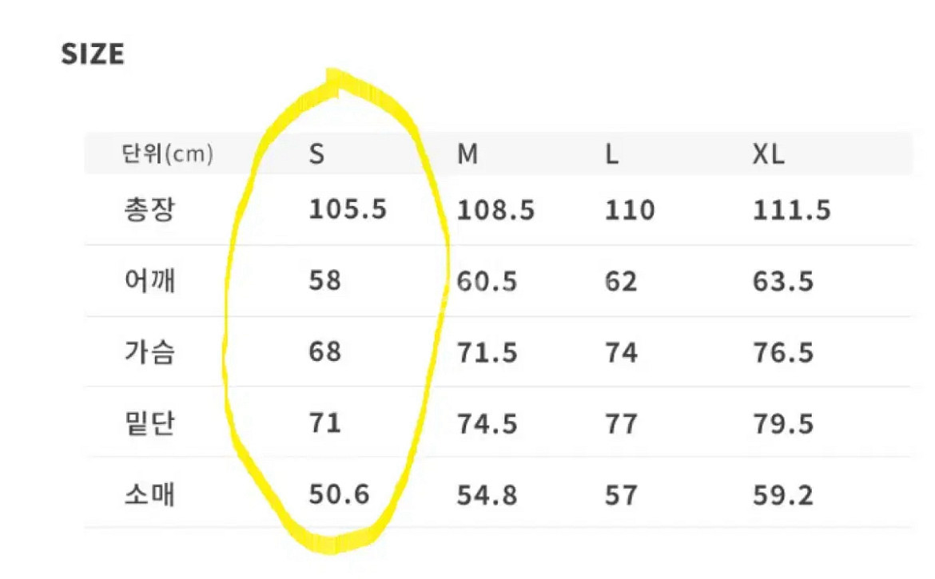This screenshot has height=579, width=935.
Task: Click the SIZE heading
Action: (x=93, y=55)
